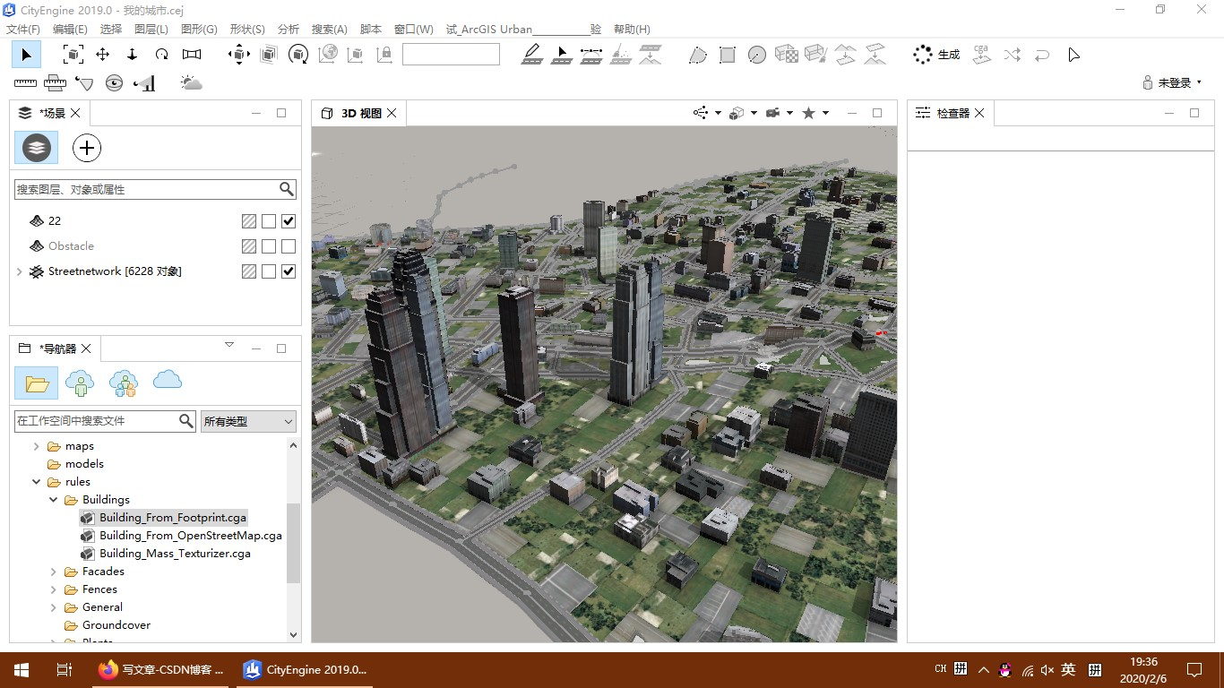Open the 分析 menu
Screen dimensions: 1224x688
click(x=288, y=29)
